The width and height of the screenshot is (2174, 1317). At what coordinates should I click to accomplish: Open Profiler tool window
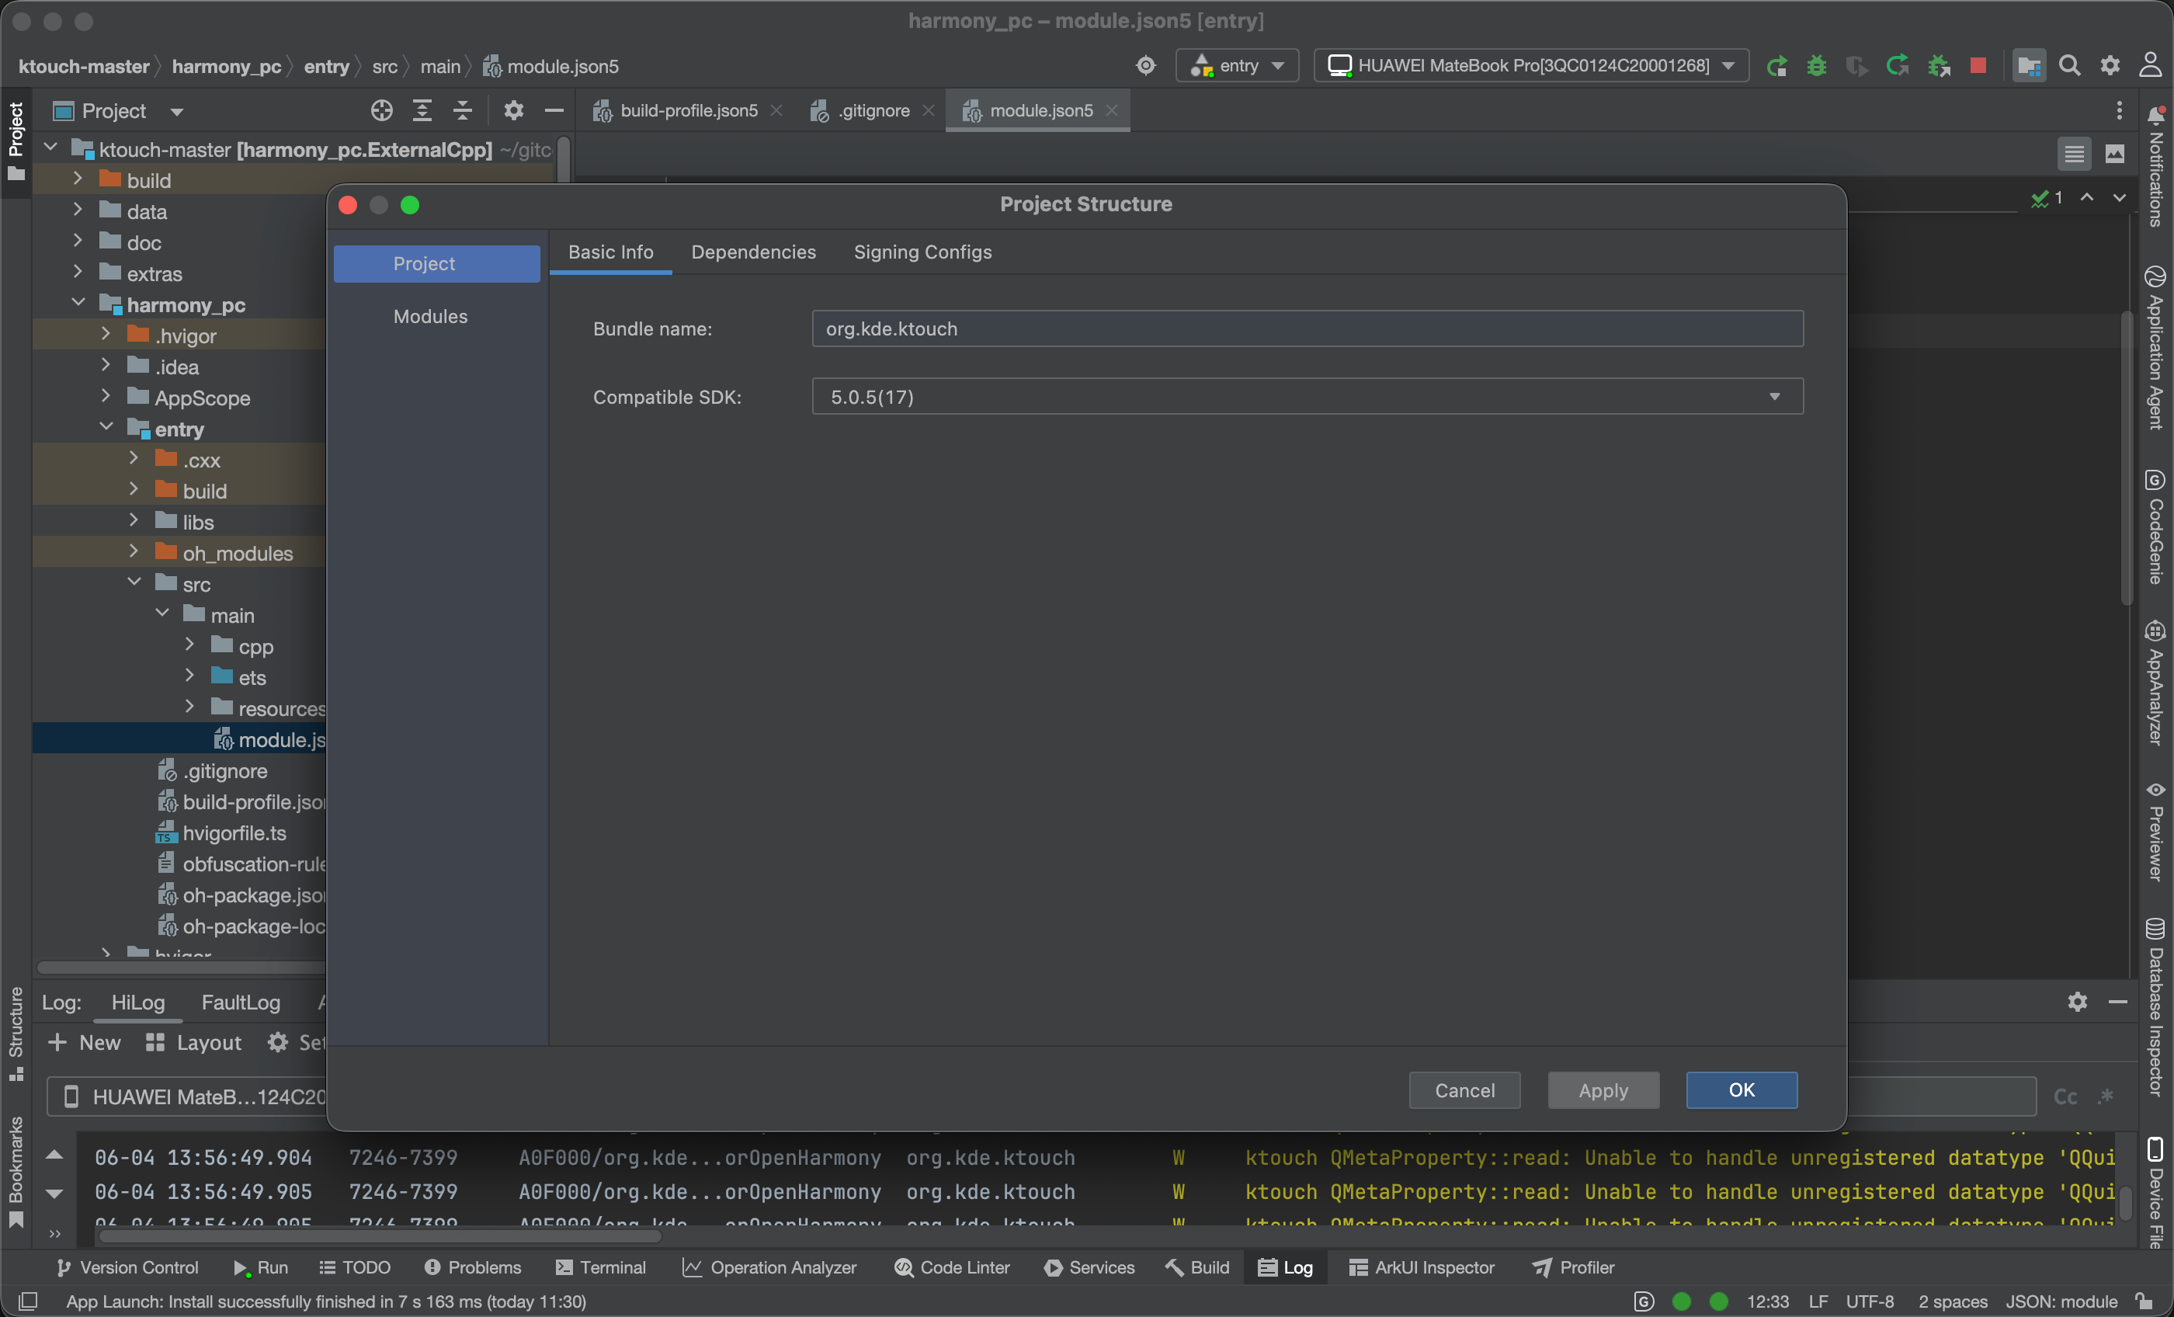click(1573, 1267)
